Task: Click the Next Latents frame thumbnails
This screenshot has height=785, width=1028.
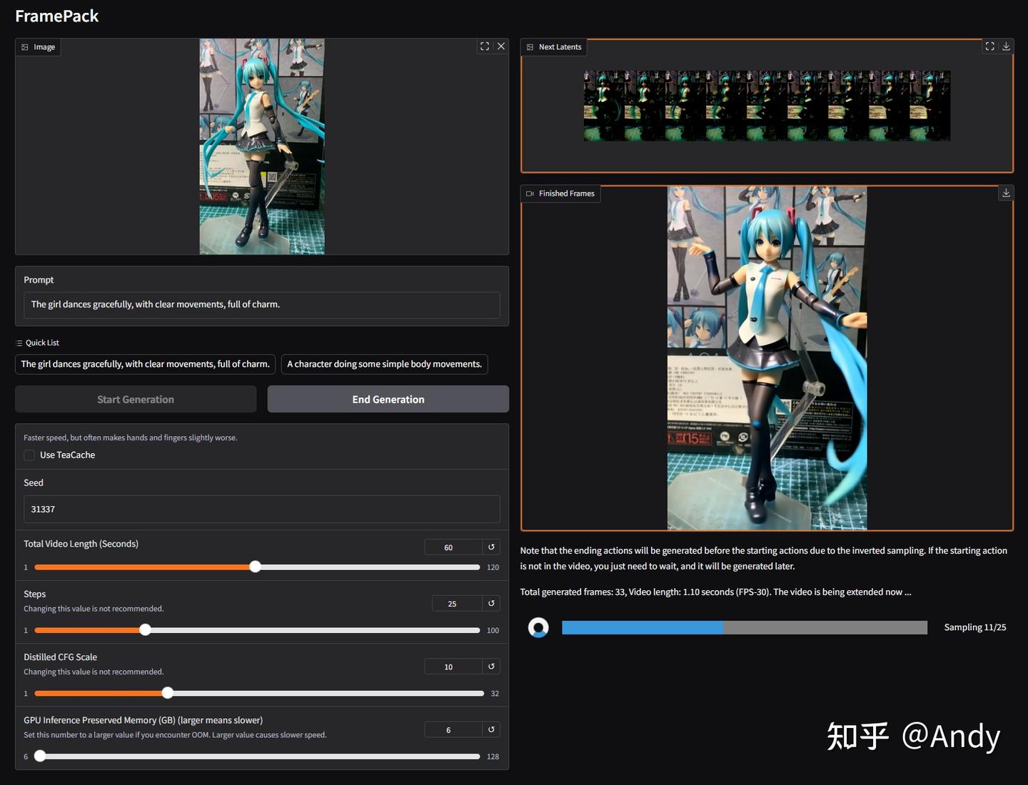Action: 766,105
